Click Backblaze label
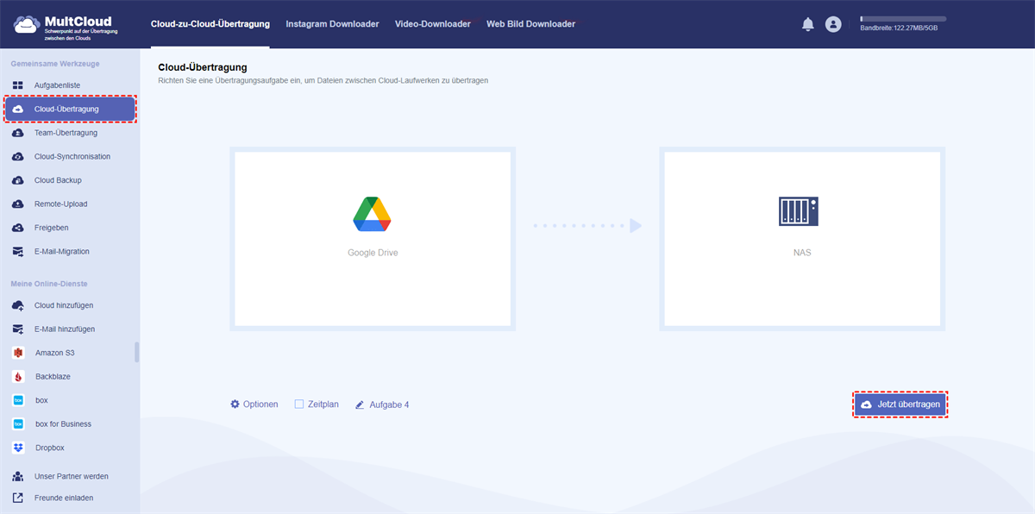 (x=53, y=377)
